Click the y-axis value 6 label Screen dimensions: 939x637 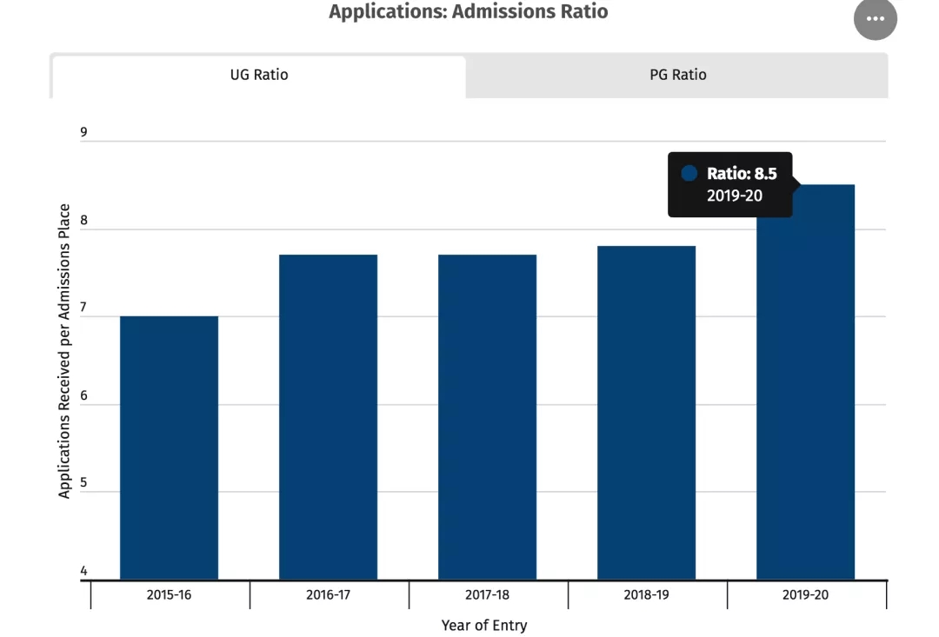click(84, 395)
